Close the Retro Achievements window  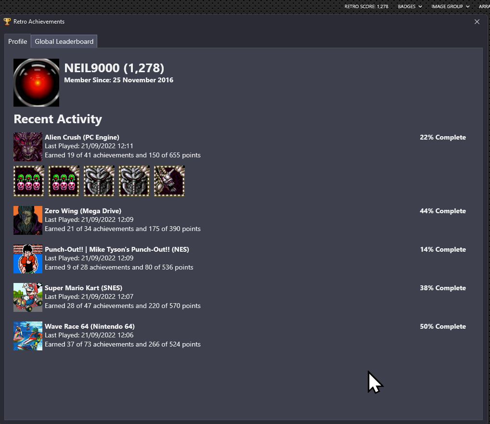click(x=477, y=22)
